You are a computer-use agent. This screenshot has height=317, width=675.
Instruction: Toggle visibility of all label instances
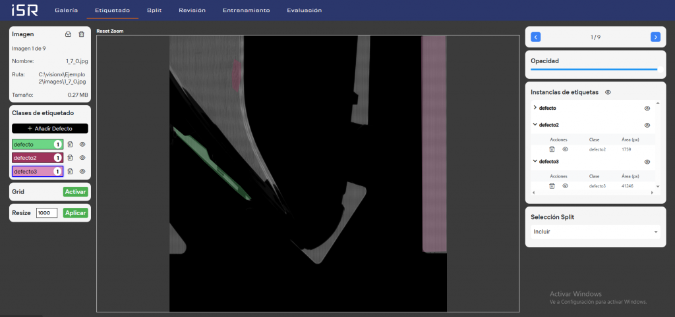tap(608, 93)
